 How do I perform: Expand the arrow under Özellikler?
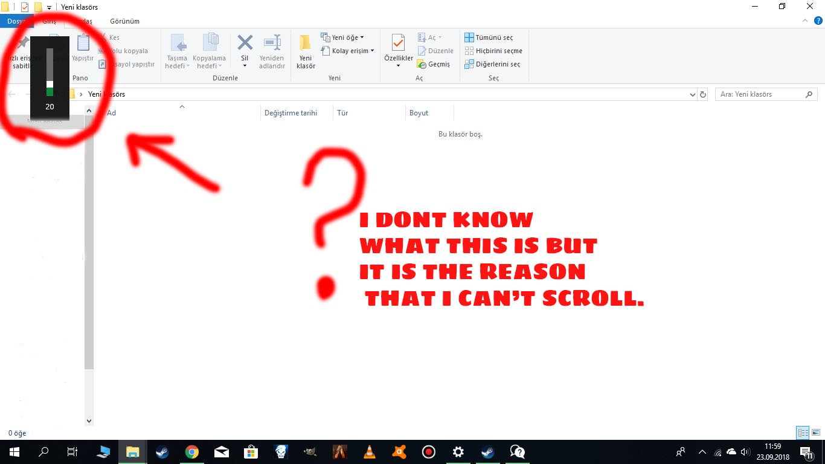(398, 66)
